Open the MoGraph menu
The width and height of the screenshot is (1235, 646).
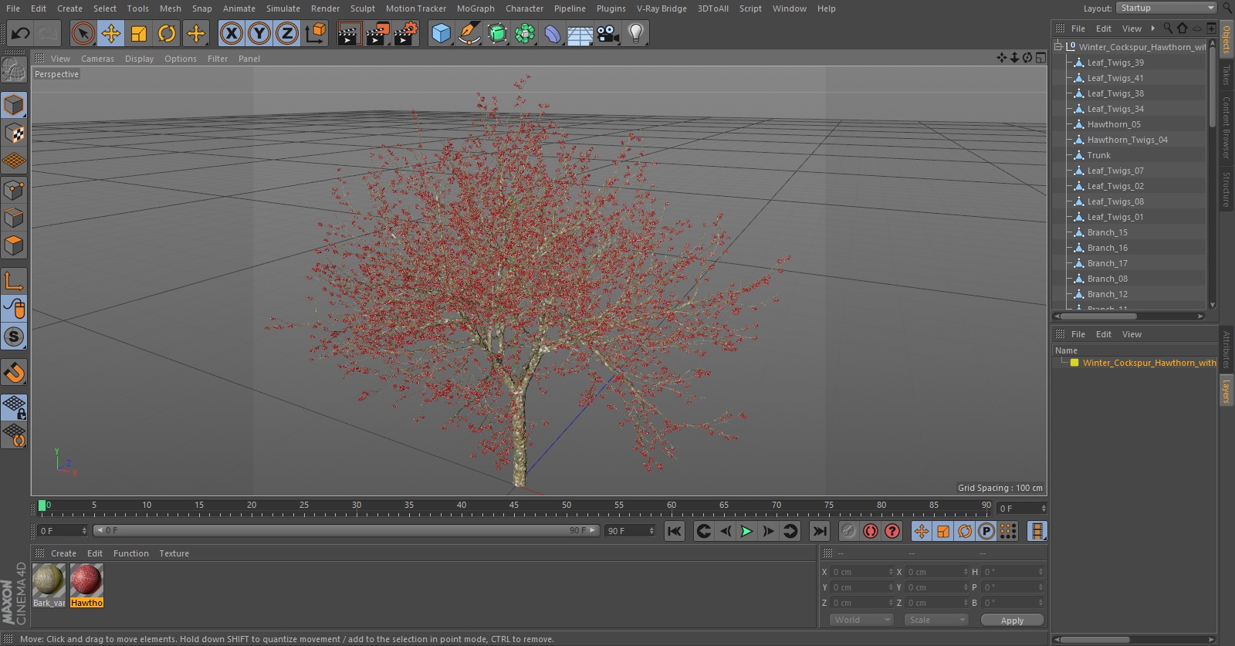tap(475, 8)
